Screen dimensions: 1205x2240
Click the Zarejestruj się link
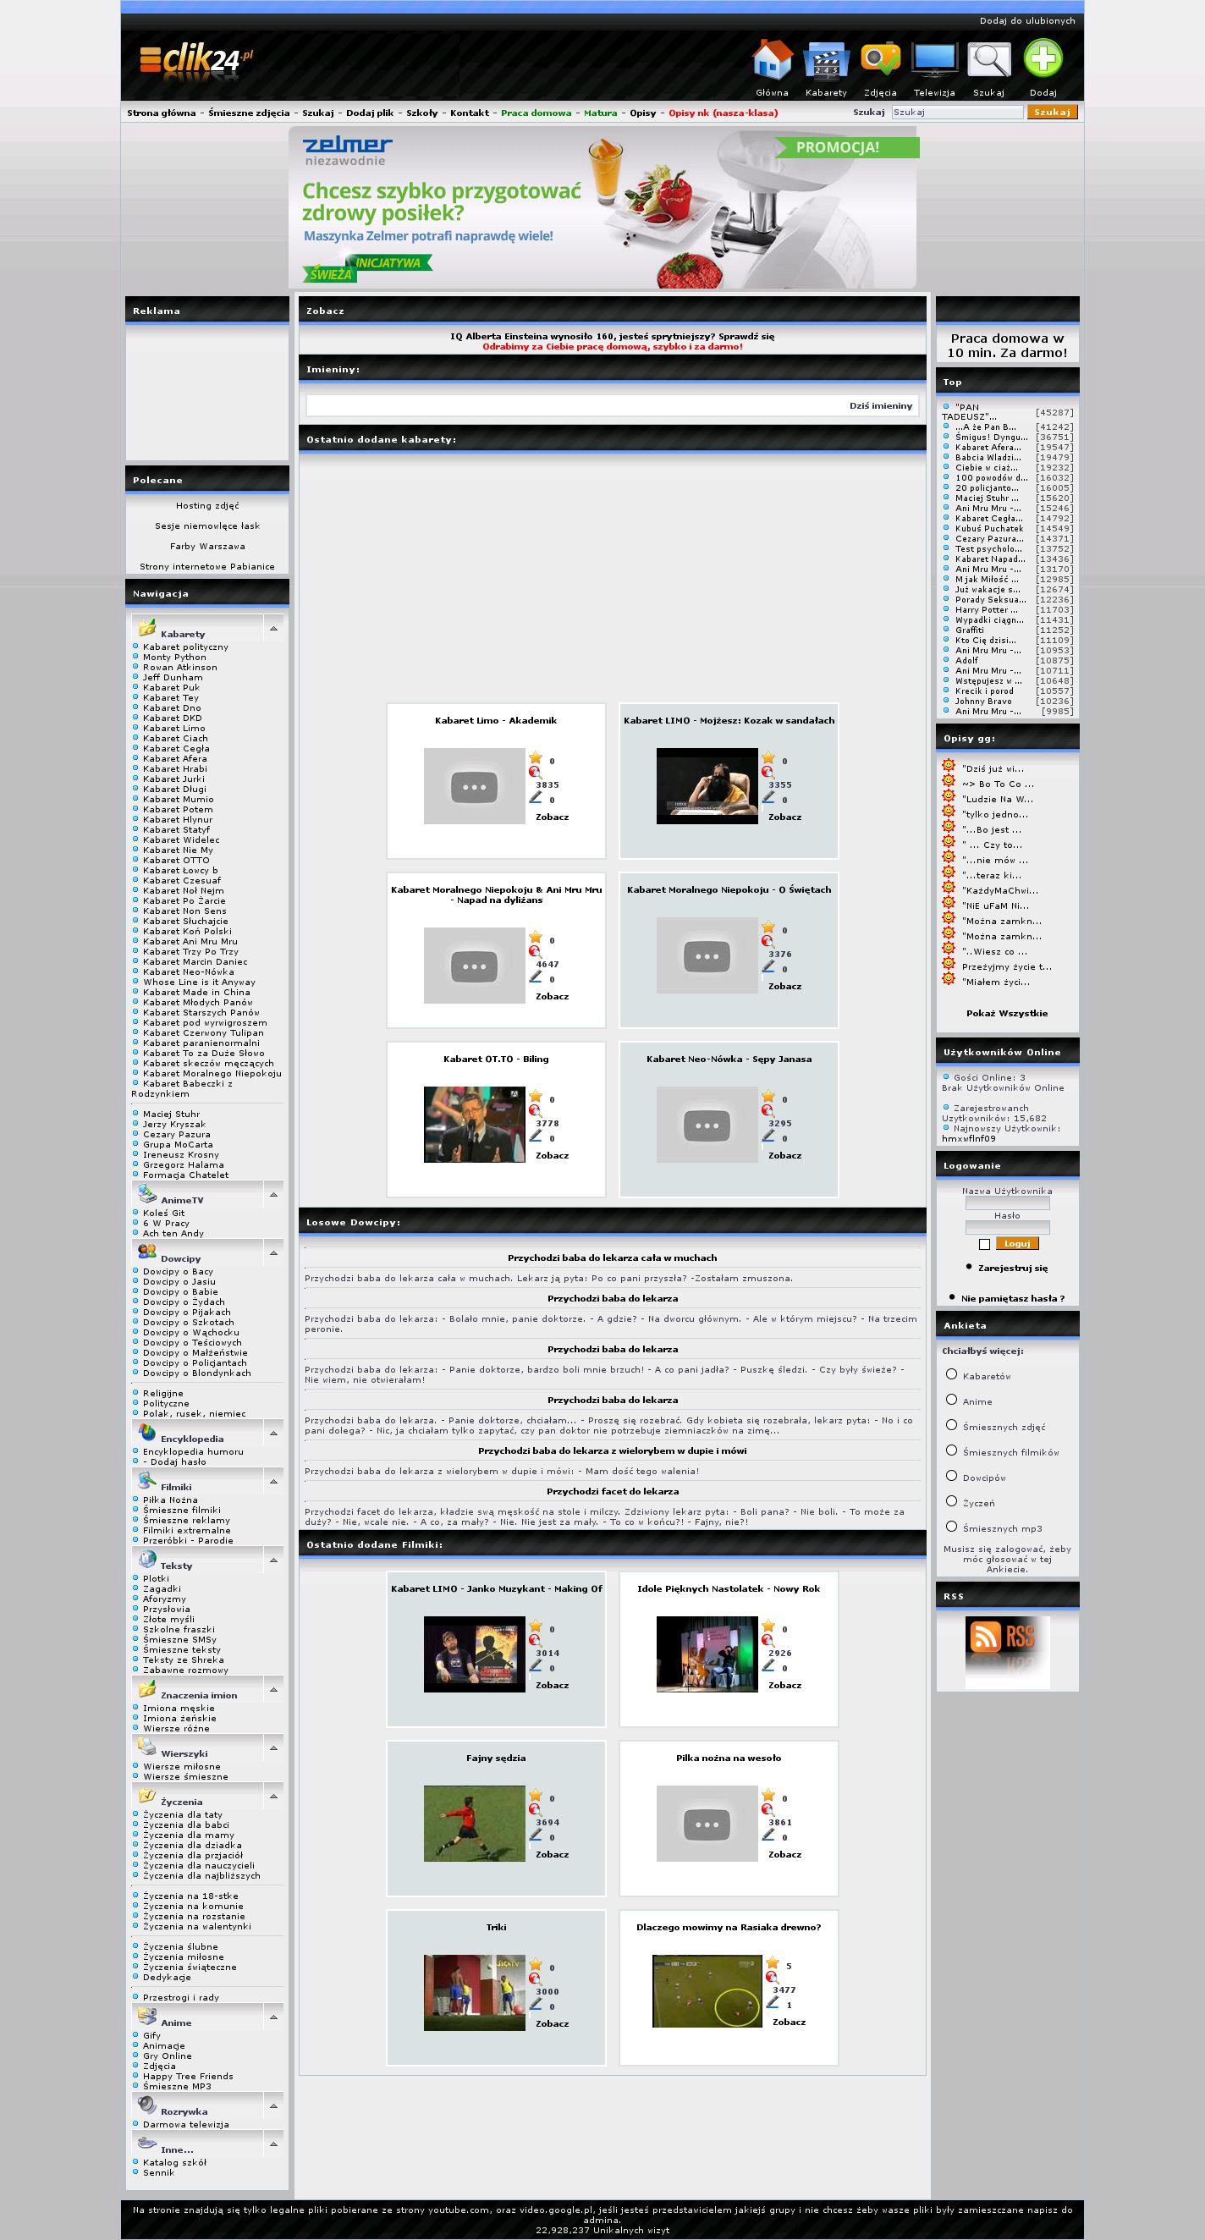(1012, 1268)
